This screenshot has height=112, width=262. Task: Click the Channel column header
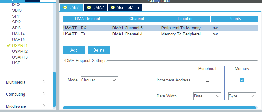136,19
